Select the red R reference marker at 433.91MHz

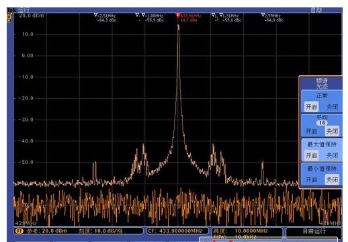(x=178, y=15)
